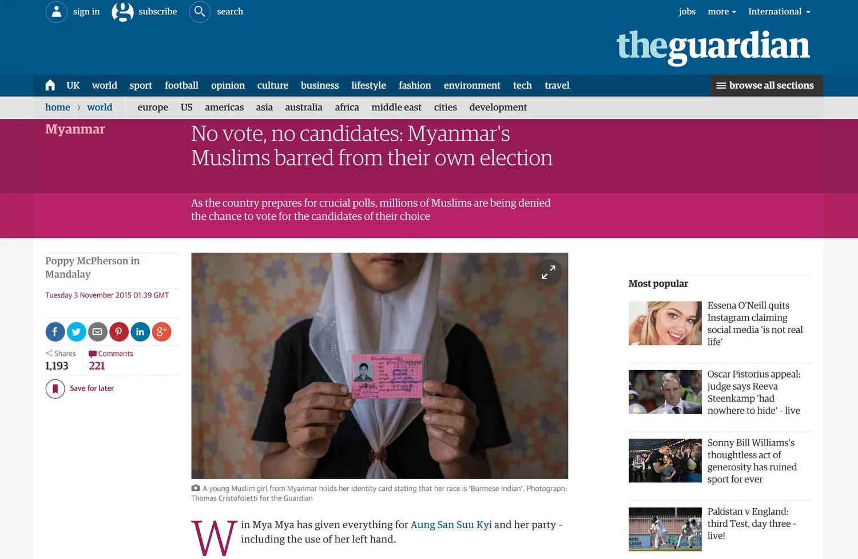The height and width of the screenshot is (559, 858).
Task: Share article on Facebook icon
Action: 55,332
